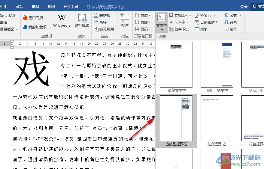The height and width of the screenshot is (169, 264).
Task: Click the 共享 share icon
Action: [255, 7]
